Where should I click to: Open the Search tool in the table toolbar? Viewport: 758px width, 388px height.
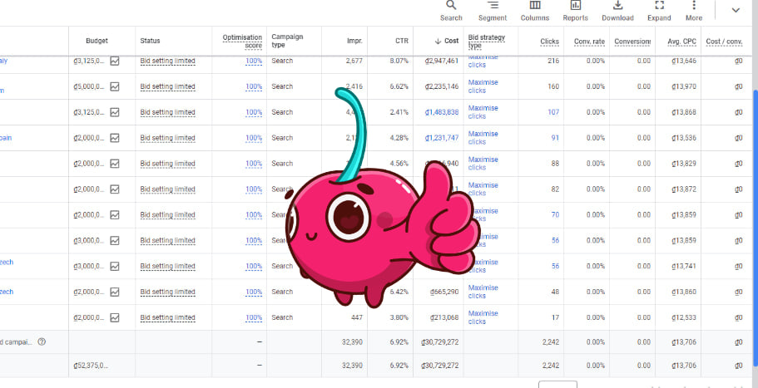coord(450,11)
